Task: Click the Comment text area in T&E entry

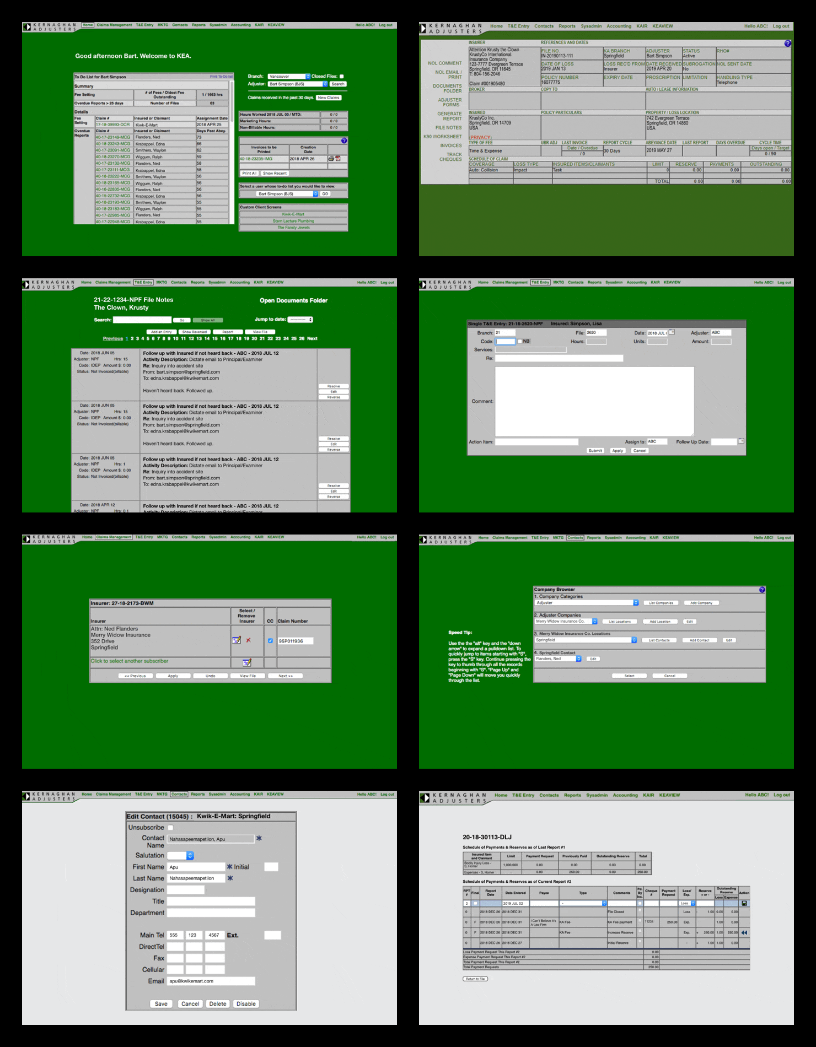Action: click(x=594, y=401)
